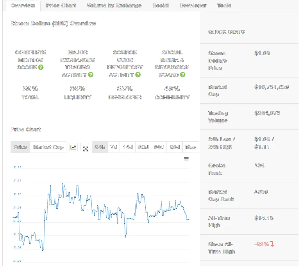Click the Market Cap value $16,751,829

click(x=272, y=87)
